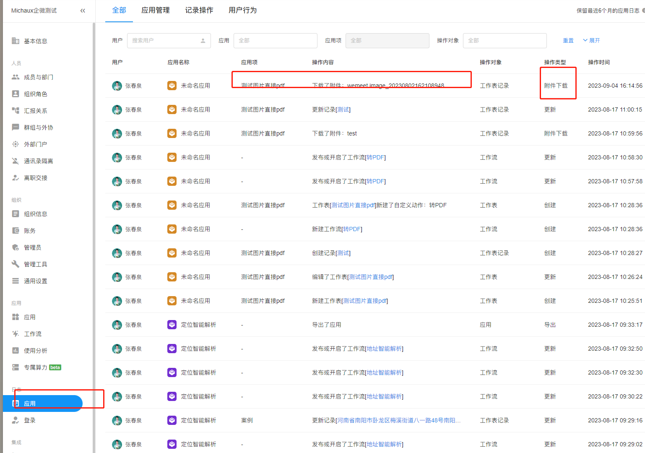Click the 搜索用户 input field

click(164, 41)
